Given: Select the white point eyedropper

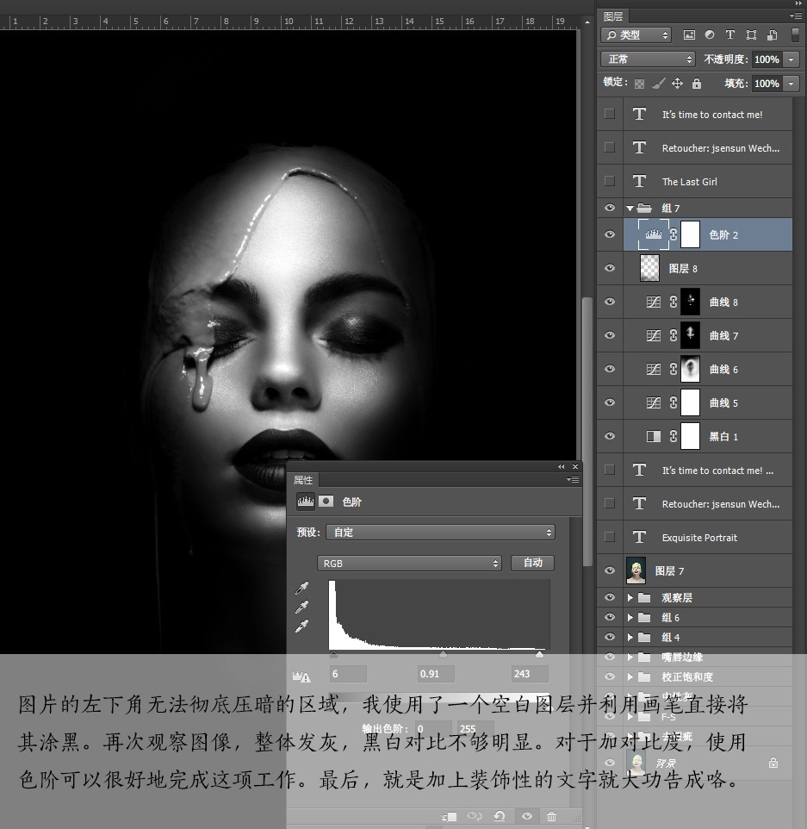Looking at the screenshot, I should click(301, 626).
